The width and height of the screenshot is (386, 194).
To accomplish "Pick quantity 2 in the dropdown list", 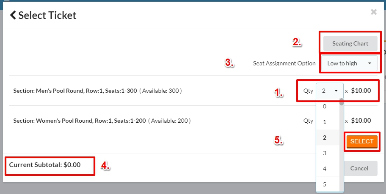I will point(325,137).
